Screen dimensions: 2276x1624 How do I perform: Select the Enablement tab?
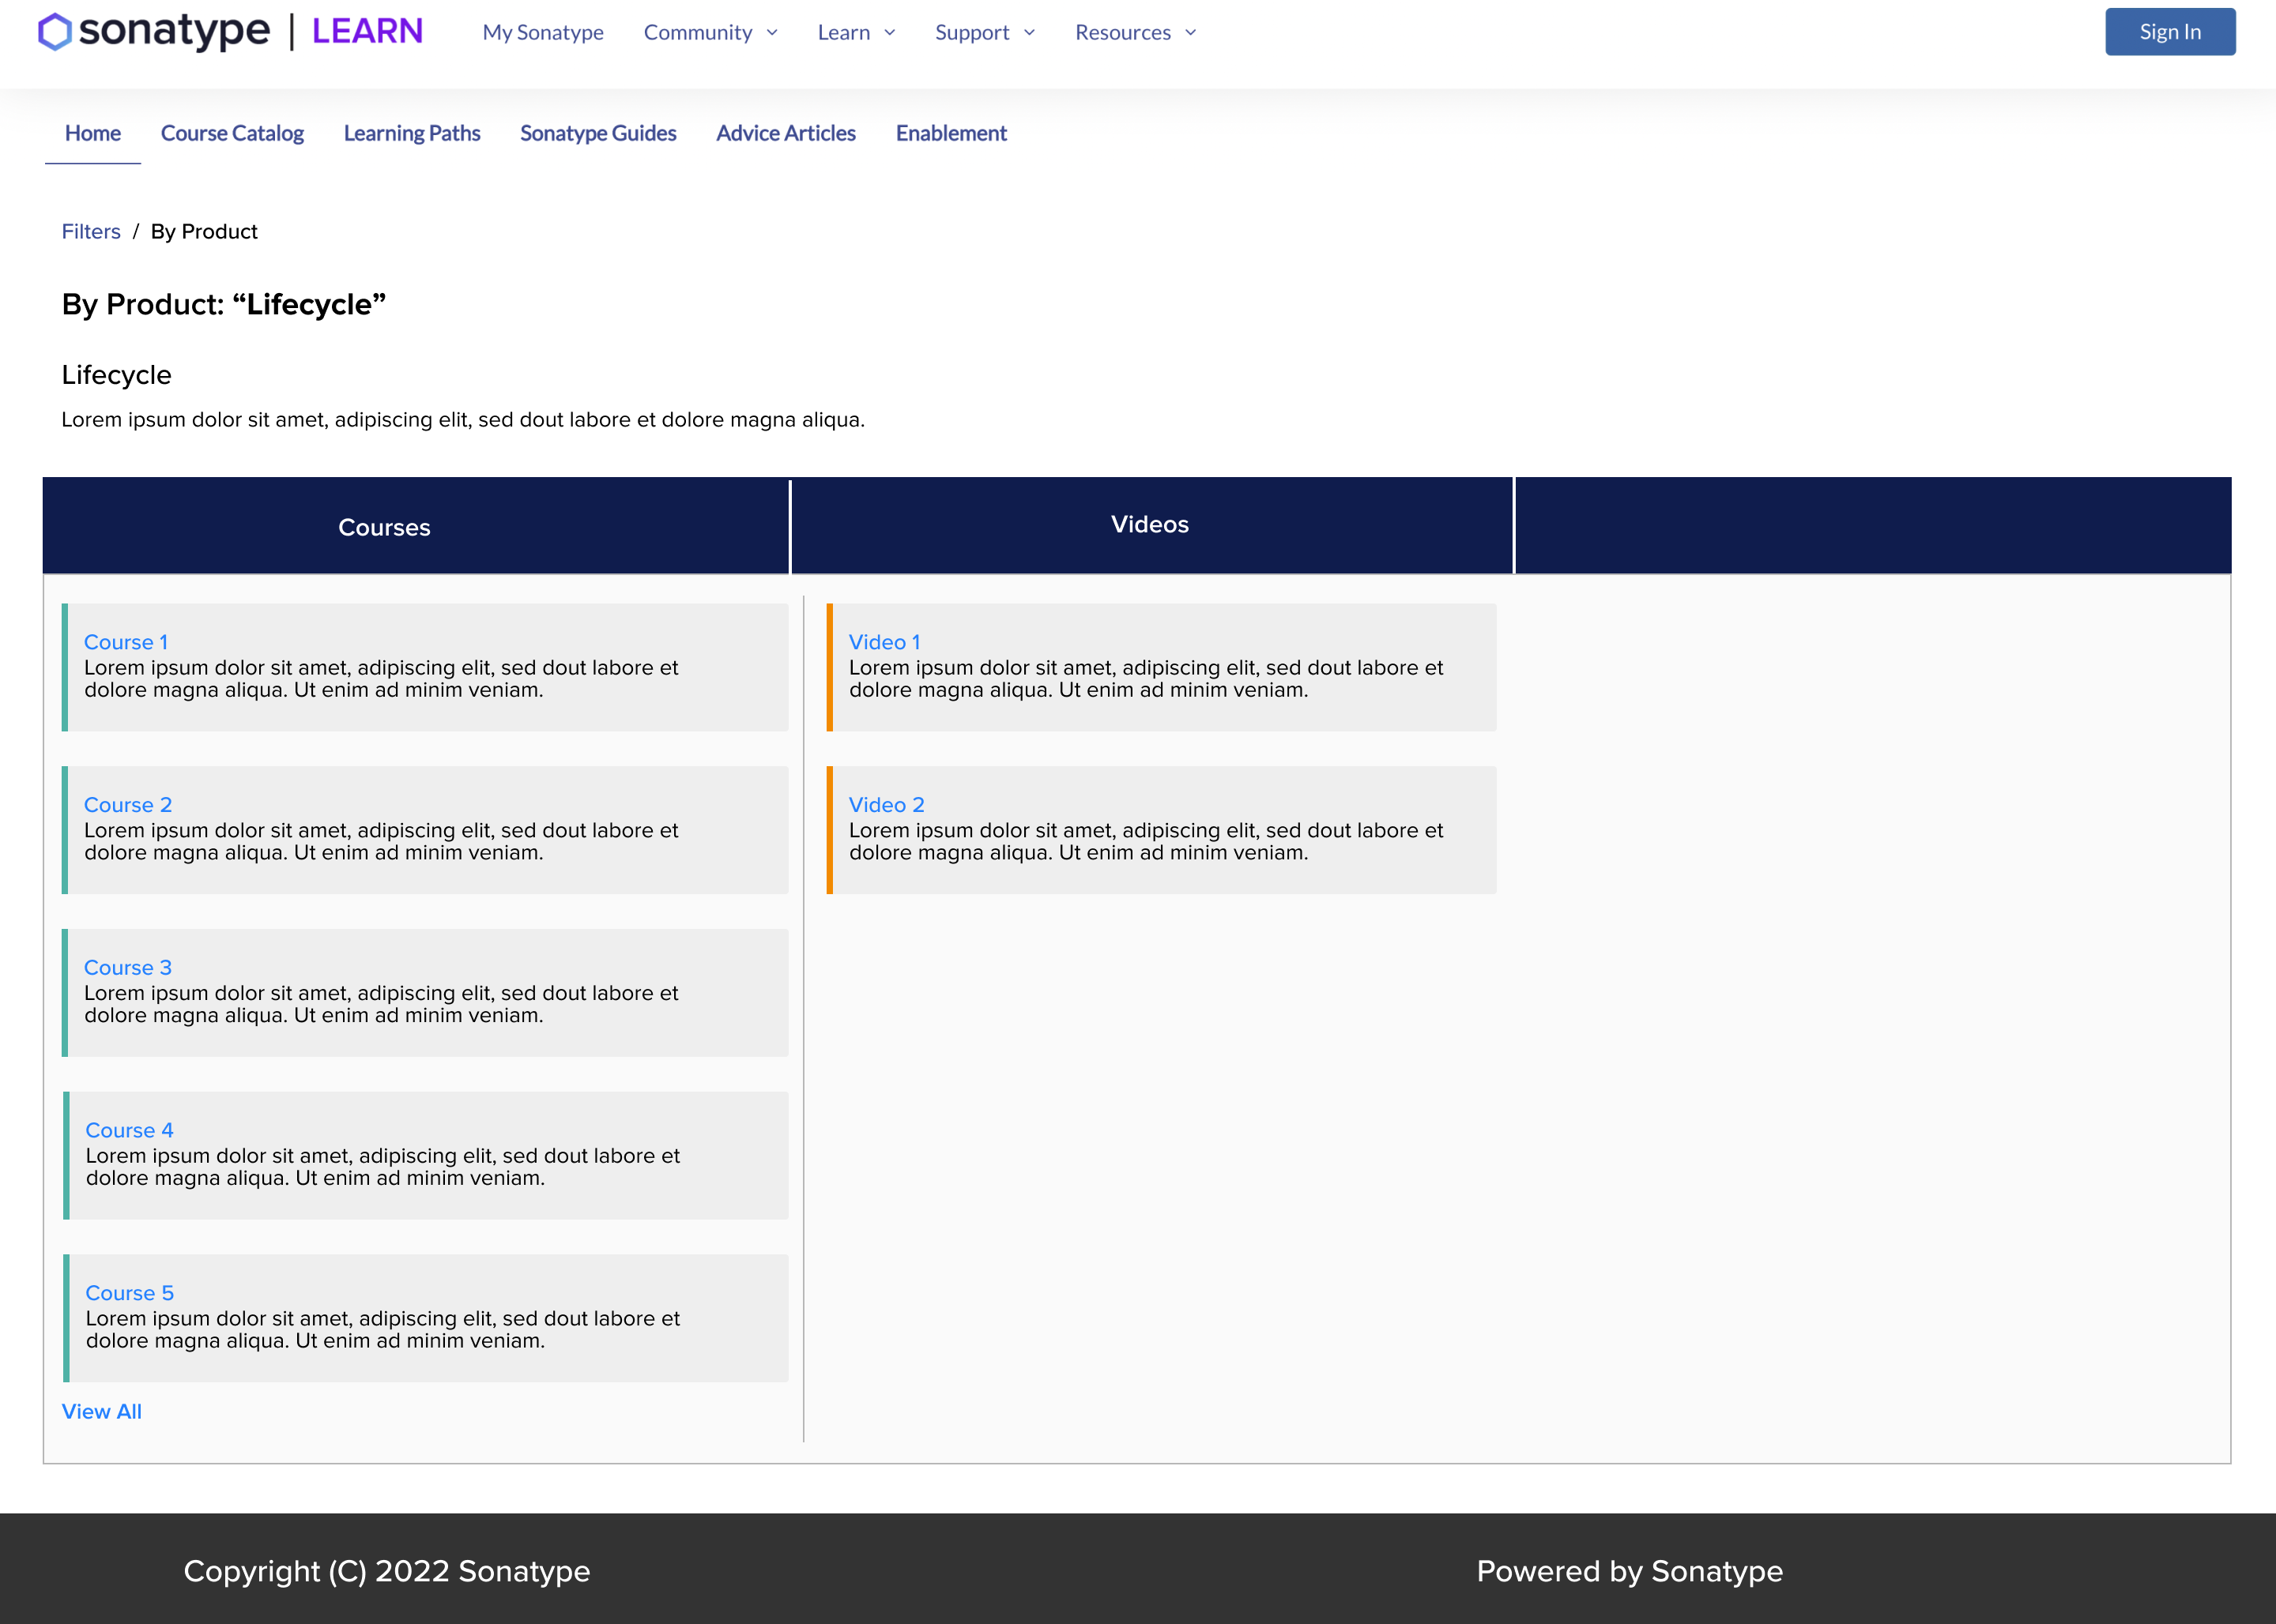click(951, 133)
